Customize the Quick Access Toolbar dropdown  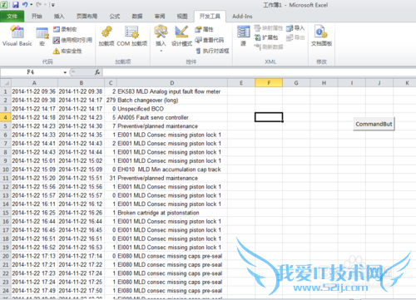point(53,5)
